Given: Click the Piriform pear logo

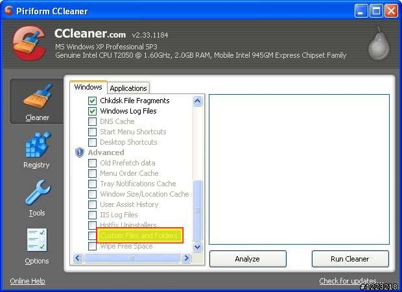Looking at the screenshot, I should 379,43.
